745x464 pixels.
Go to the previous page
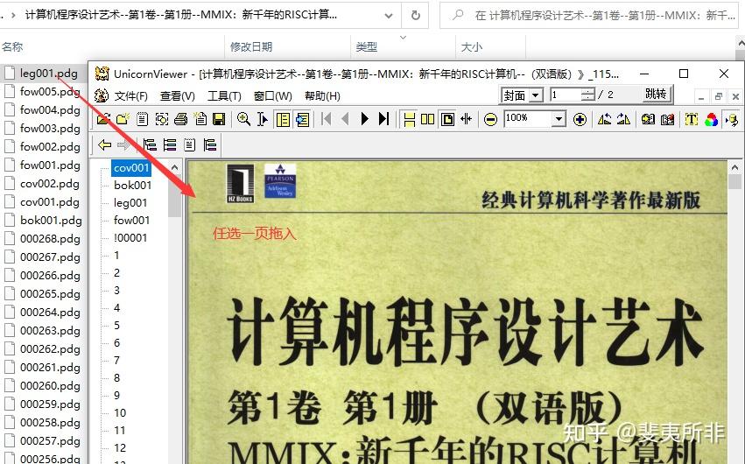(x=346, y=119)
